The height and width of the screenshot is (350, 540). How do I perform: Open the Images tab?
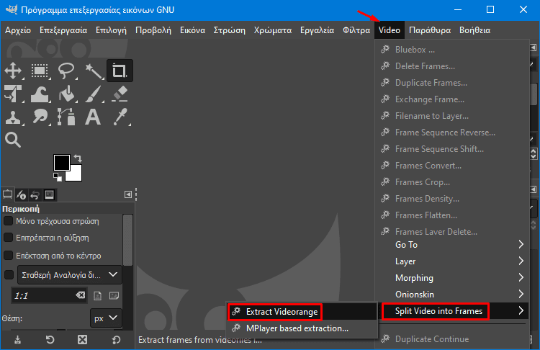click(49, 195)
